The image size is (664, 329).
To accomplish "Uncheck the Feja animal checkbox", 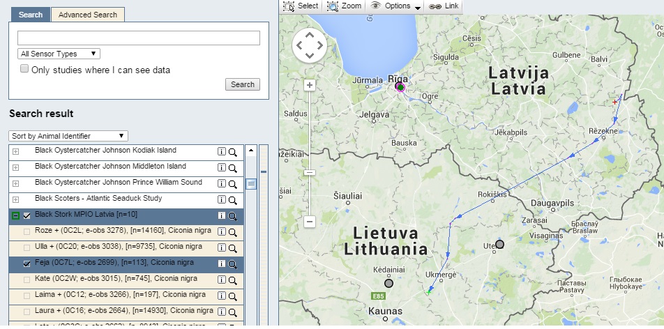I will point(27,264).
